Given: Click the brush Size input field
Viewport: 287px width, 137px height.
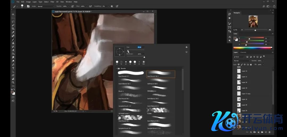Looking at the screenshot, I should pyautogui.click(x=140, y=47).
